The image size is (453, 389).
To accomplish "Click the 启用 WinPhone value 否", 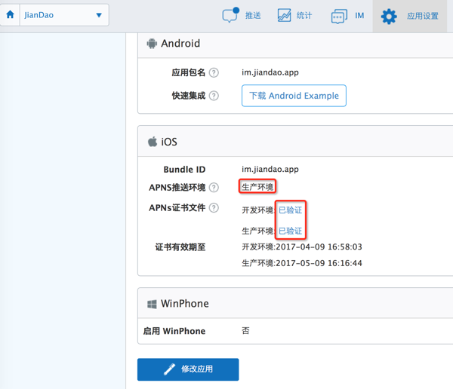I will point(245,331).
